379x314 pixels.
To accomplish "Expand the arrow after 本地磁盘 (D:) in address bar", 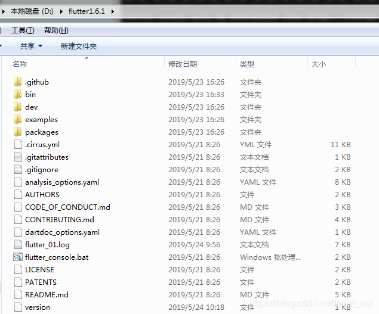I will 61,11.
